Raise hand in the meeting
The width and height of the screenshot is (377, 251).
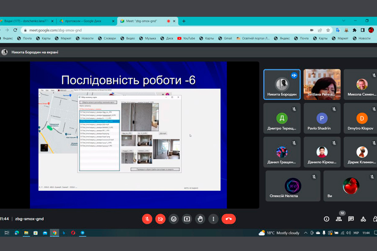[200, 219]
